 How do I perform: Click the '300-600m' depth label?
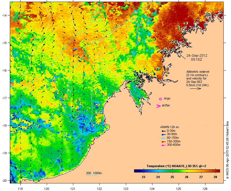[x=174, y=145]
